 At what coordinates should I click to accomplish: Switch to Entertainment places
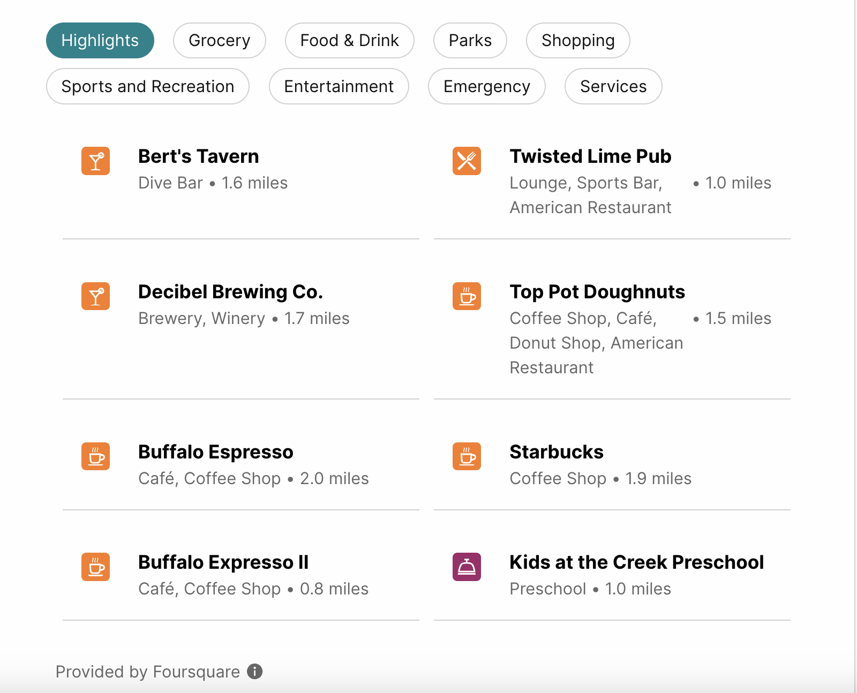click(x=339, y=86)
